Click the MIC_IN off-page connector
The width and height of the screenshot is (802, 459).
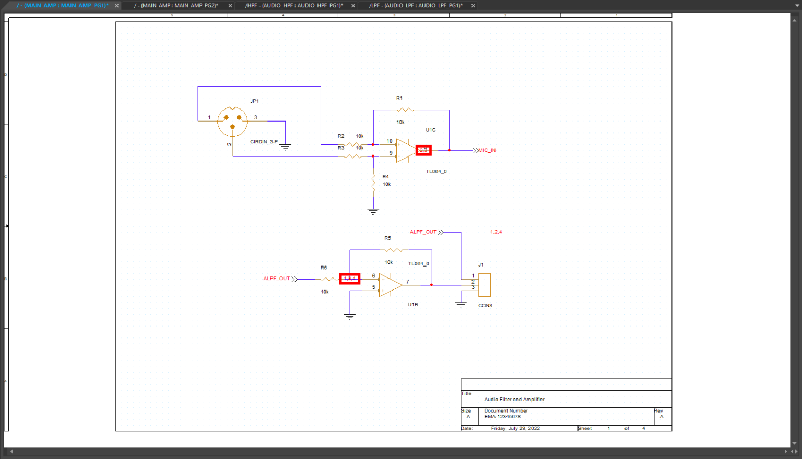point(486,150)
